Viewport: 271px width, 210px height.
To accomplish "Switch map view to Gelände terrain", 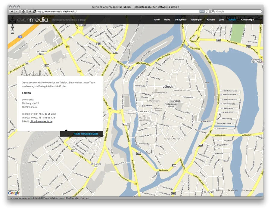I will (x=249, y=18).
